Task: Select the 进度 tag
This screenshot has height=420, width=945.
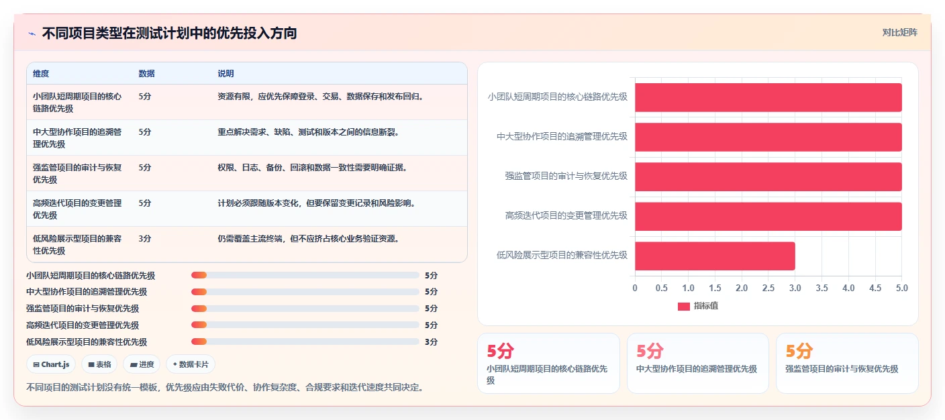Action: coord(142,364)
